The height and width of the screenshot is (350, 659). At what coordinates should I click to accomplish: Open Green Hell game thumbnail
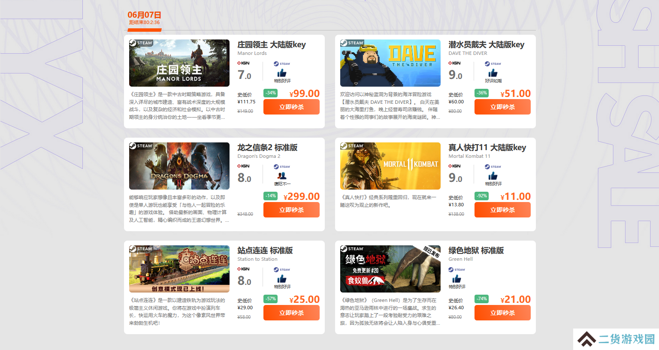(x=390, y=269)
